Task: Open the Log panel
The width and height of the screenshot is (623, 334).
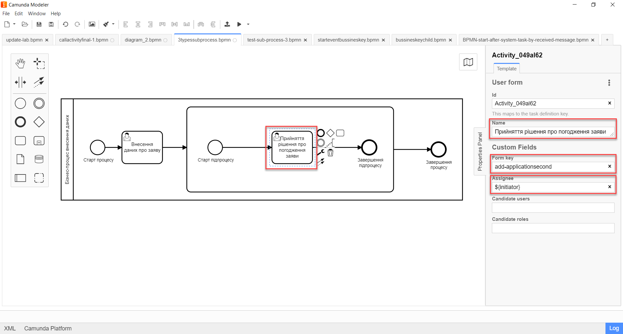Action: click(x=614, y=328)
